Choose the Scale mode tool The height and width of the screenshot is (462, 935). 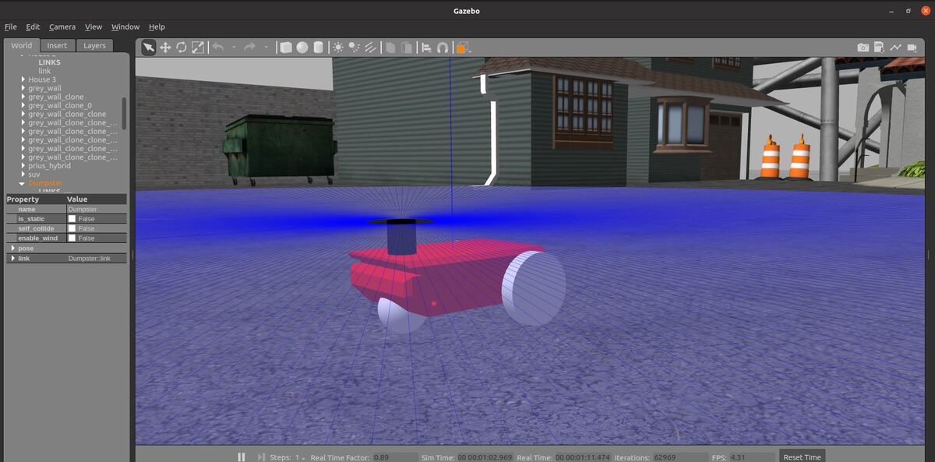198,47
